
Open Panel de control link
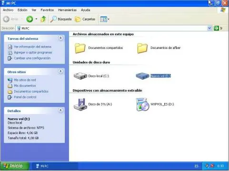(x=25, y=97)
